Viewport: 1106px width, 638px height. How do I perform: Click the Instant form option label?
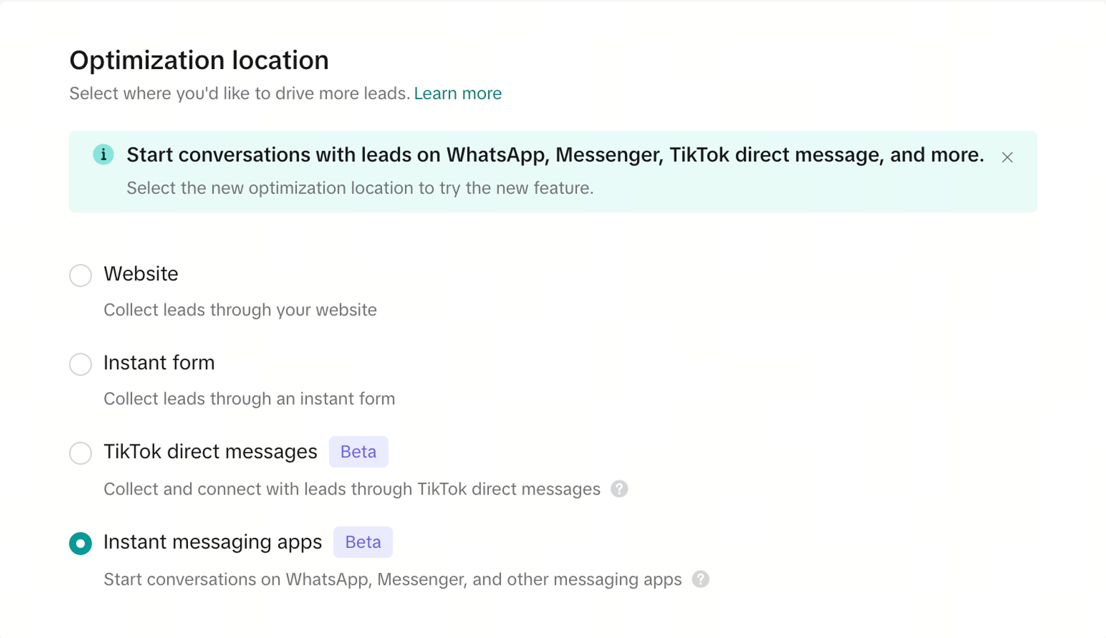point(159,363)
